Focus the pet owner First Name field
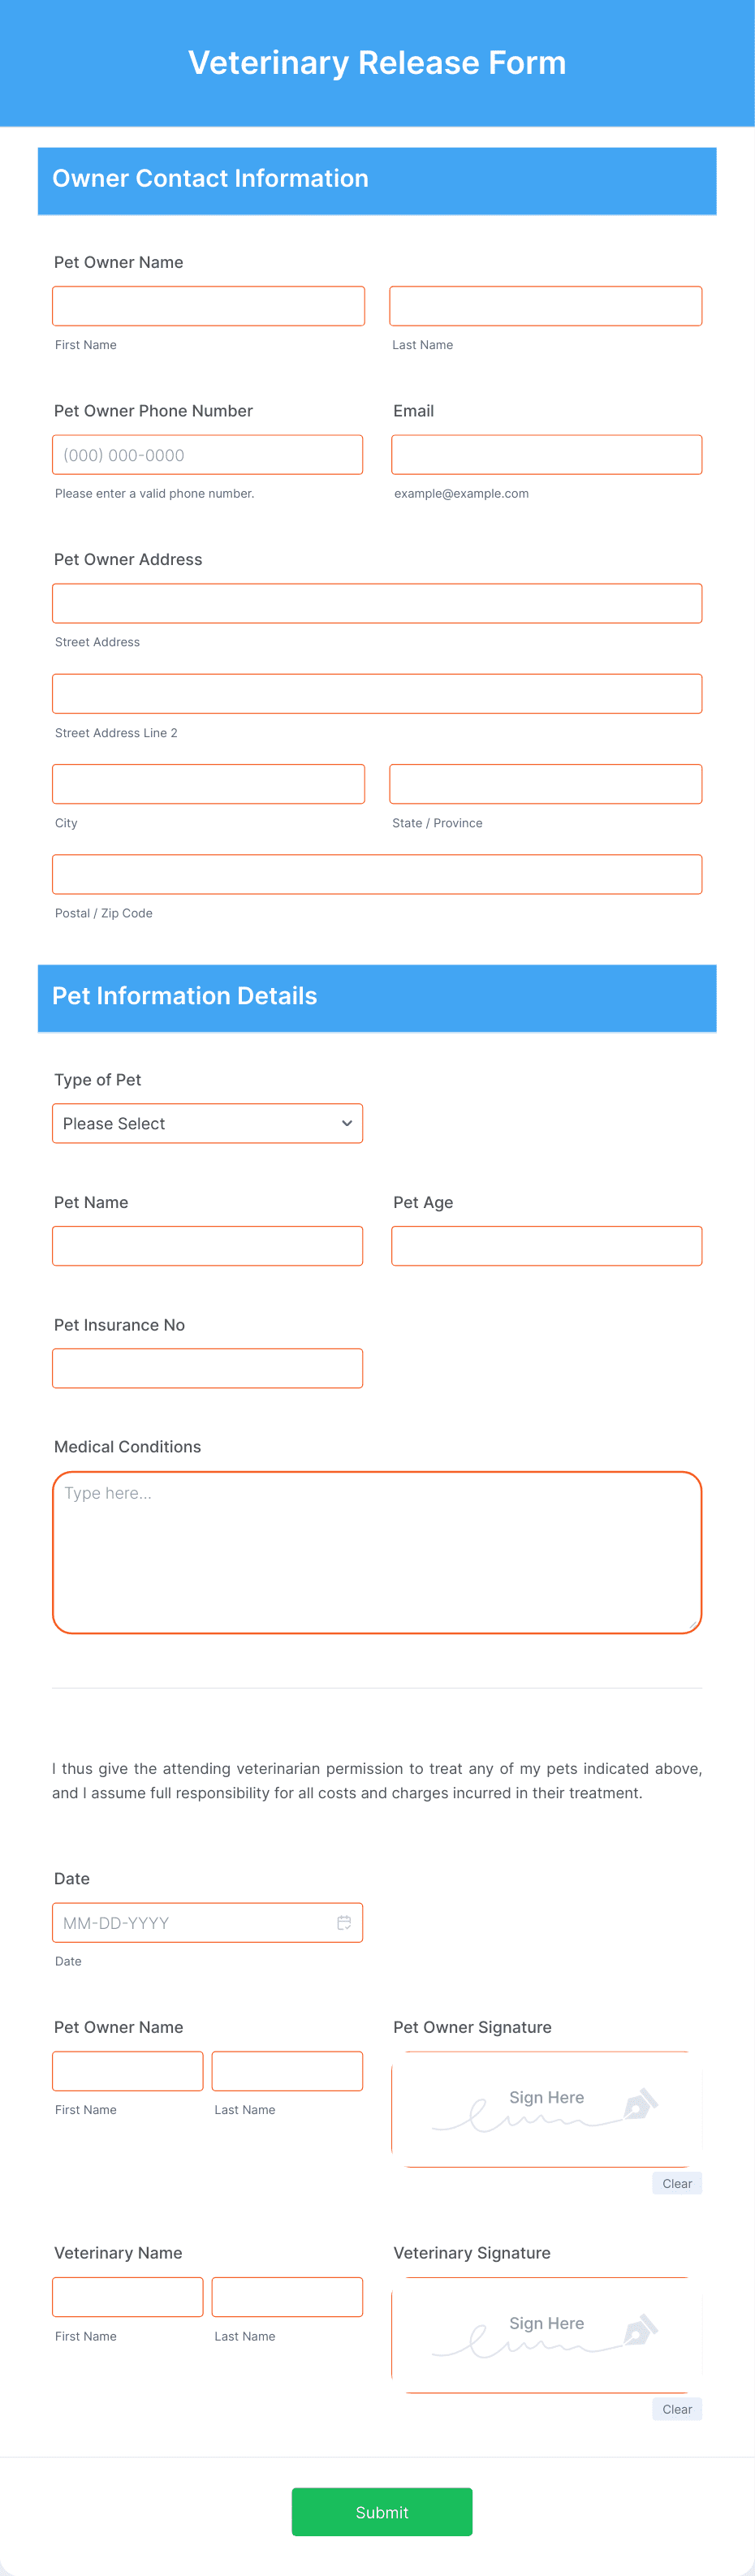 (x=208, y=306)
